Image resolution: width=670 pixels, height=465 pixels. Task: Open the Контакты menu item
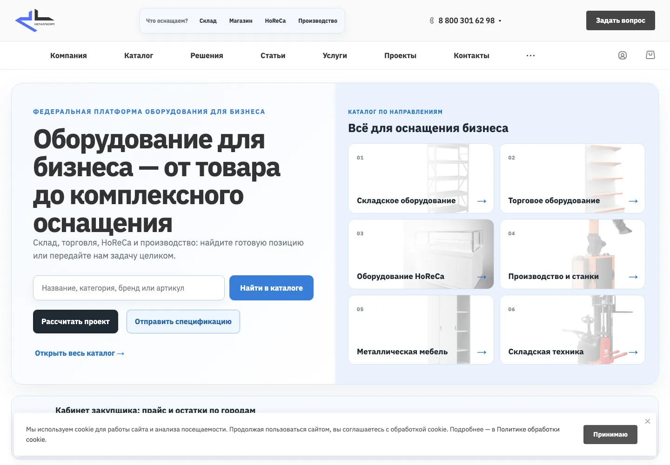point(471,55)
